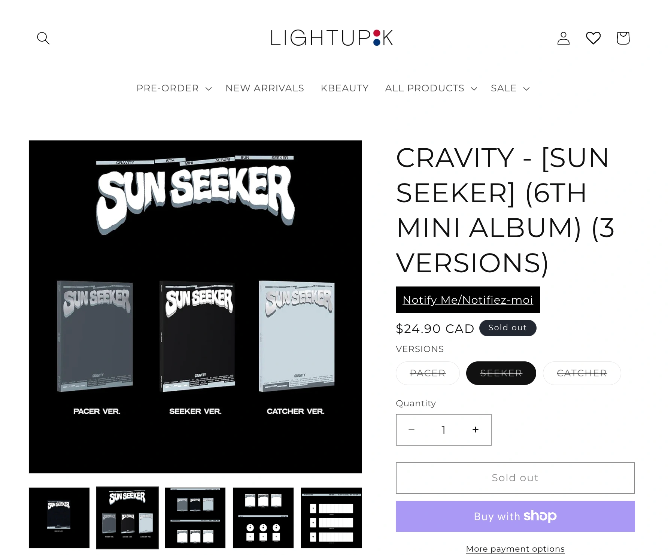
Task: Select the PACER version option
Action: (x=428, y=373)
